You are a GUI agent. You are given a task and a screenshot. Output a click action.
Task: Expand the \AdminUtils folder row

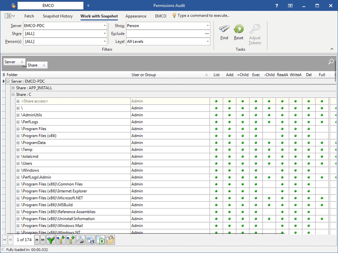point(18,115)
